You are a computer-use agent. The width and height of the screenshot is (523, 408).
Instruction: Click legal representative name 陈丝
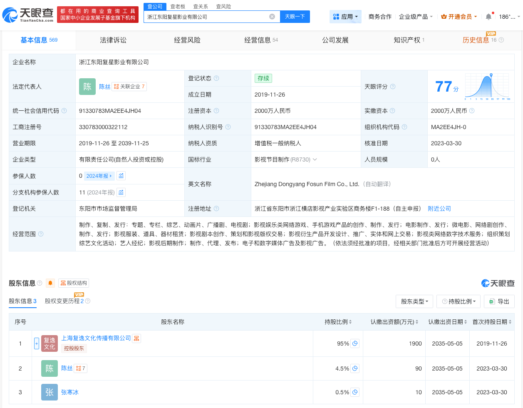click(105, 87)
